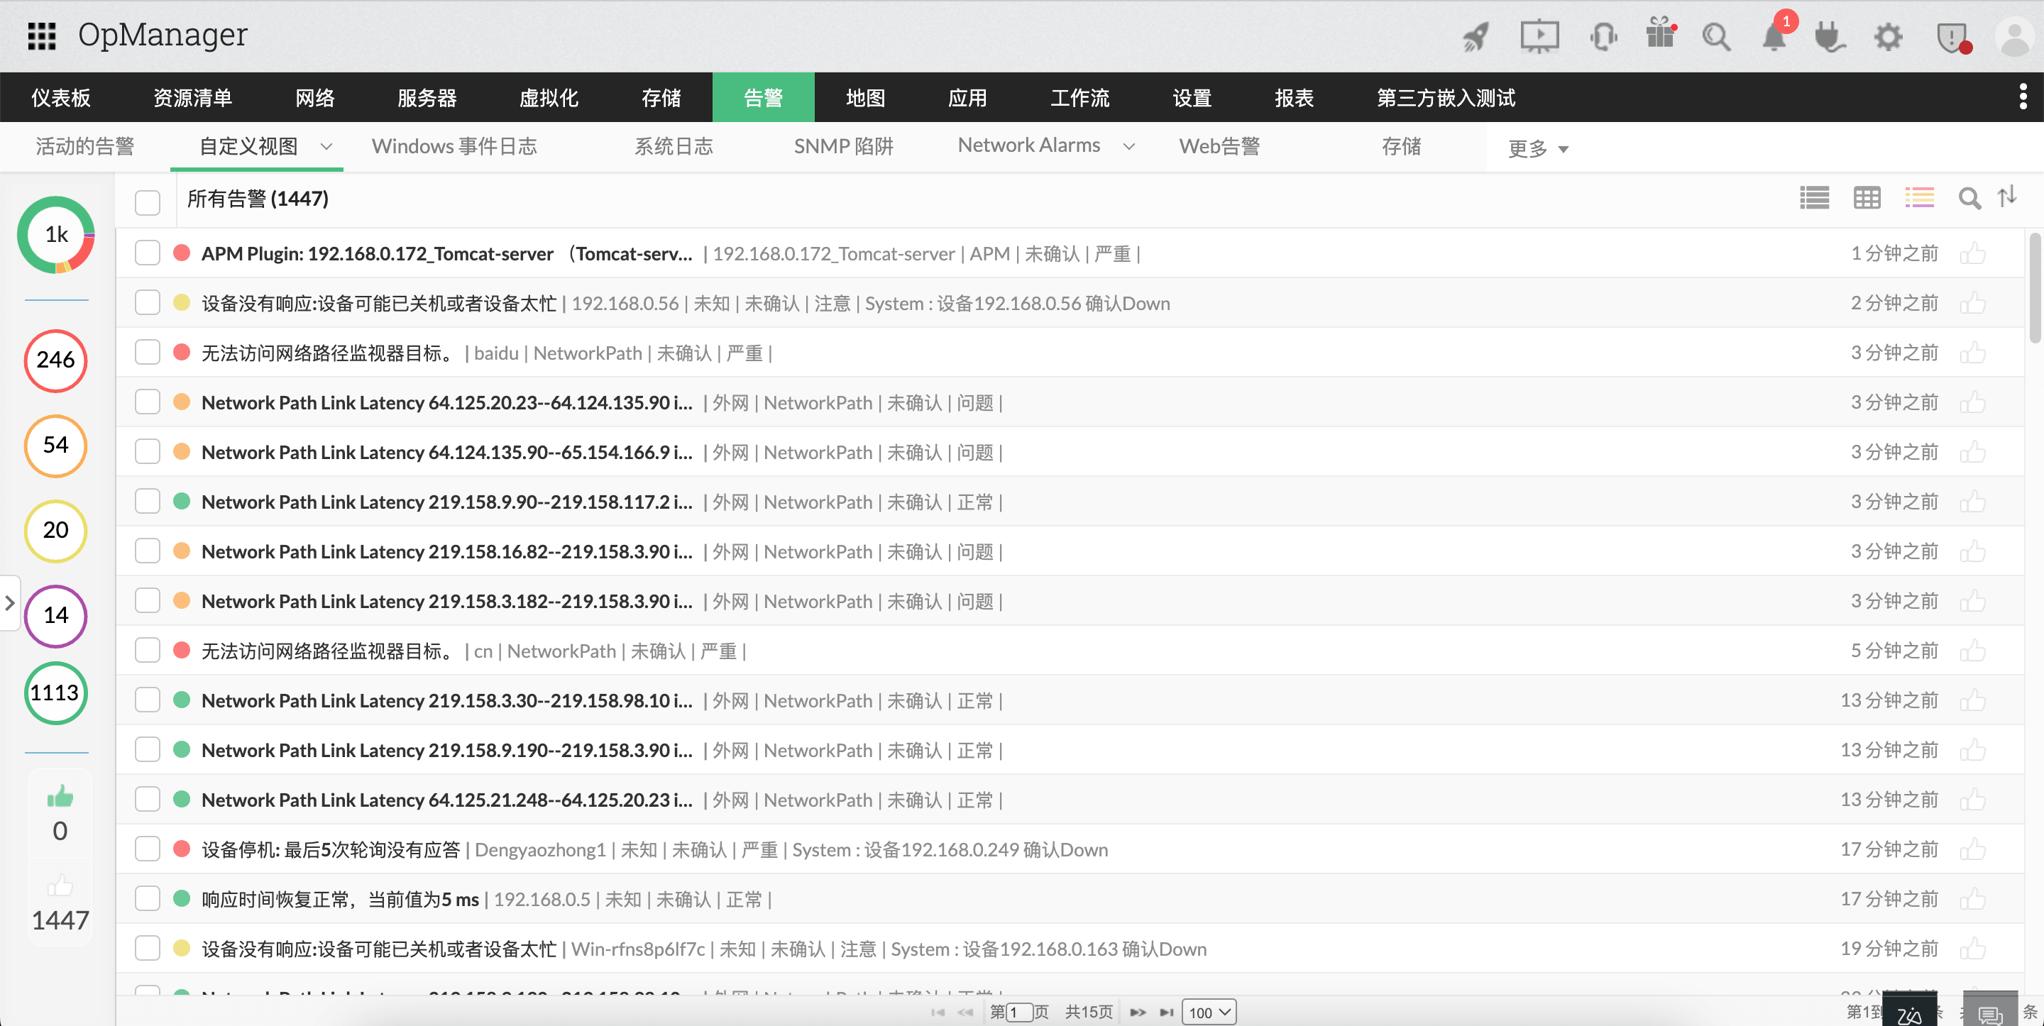Open OpManager settings gear icon
The width and height of the screenshot is (2044, 1026).
click(1889, 36)
